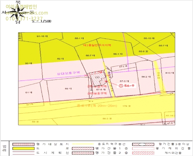Screen dimensions: 193x156
Task: Click the 도시계획선 legend text
Action: 52,153
